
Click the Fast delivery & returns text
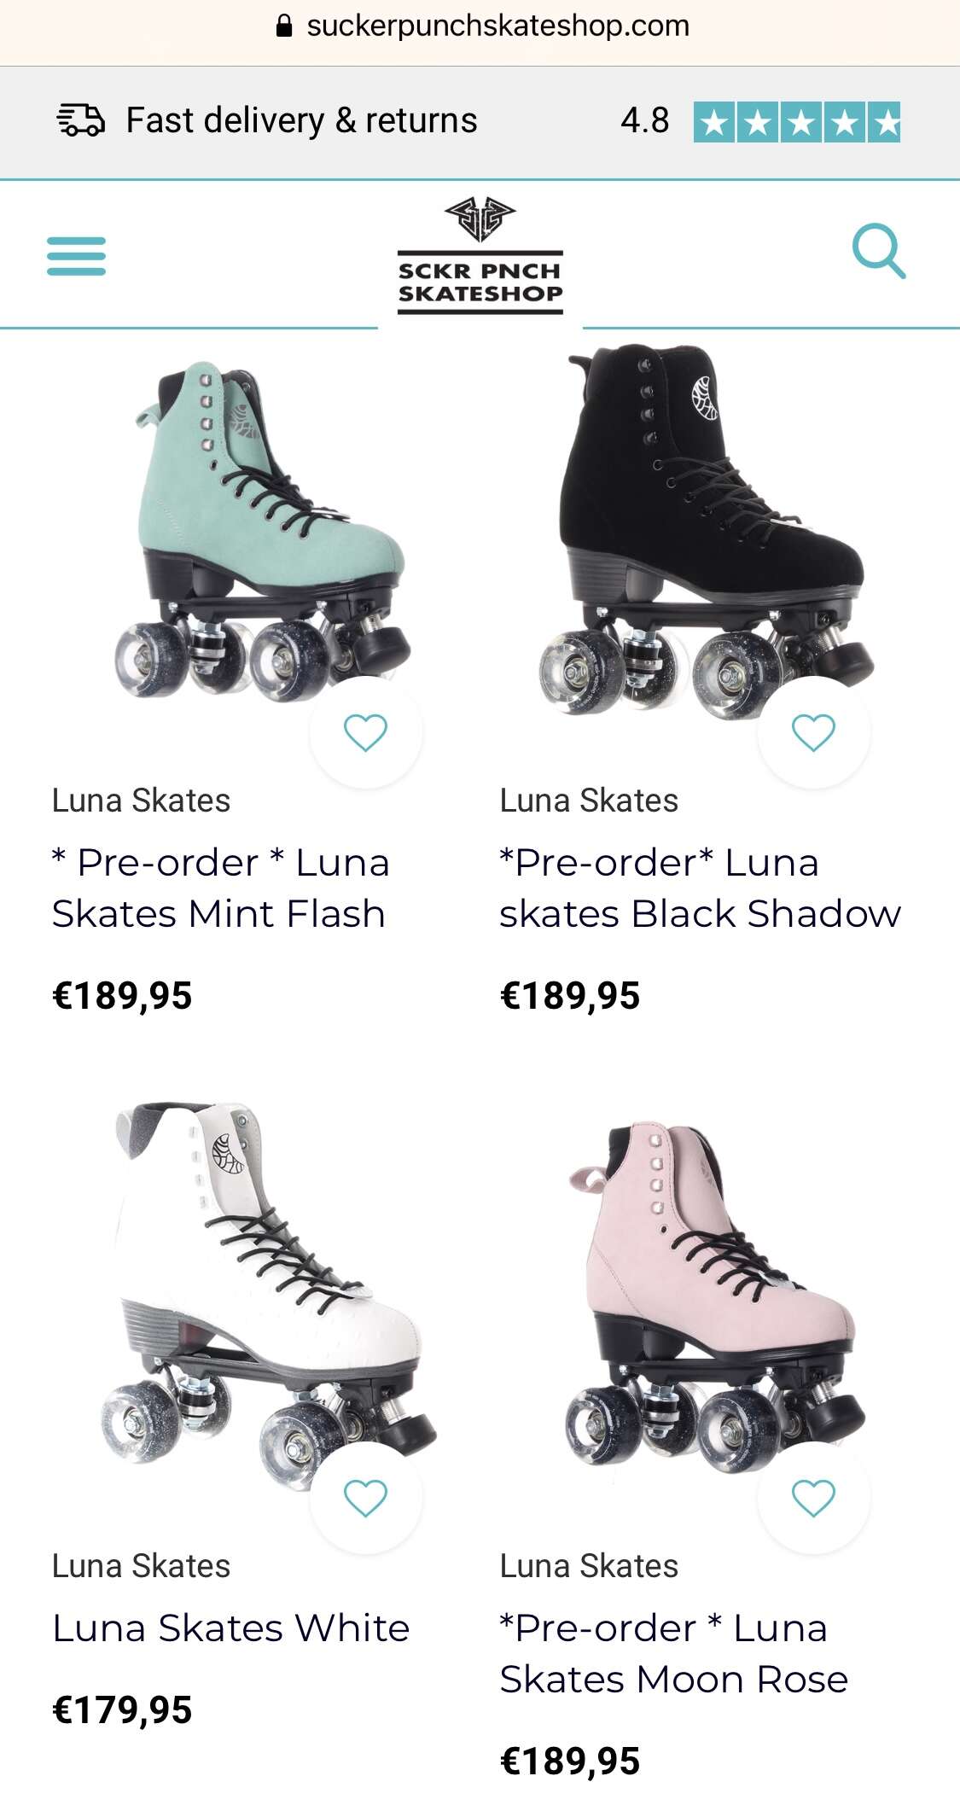(301, 120)
